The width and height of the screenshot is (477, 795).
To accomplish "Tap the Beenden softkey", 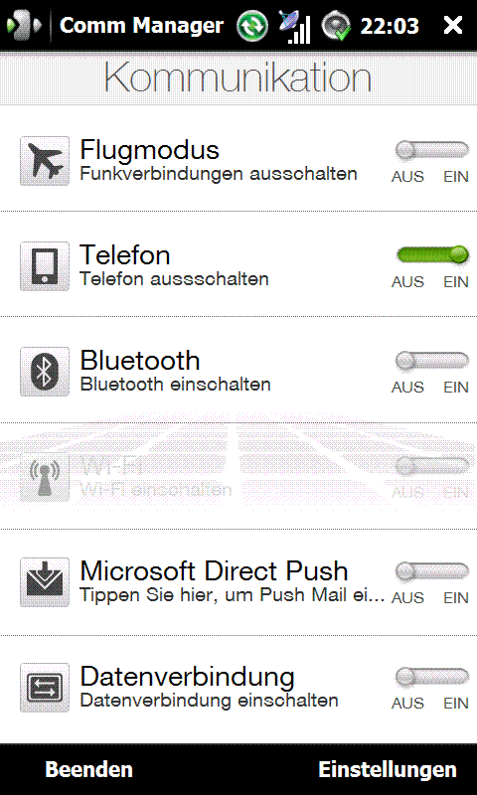I will (89, 769).
